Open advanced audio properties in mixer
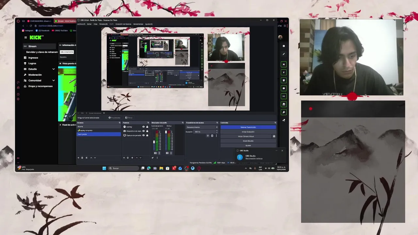This screenshot has width=418, height=235. (153, 158)
